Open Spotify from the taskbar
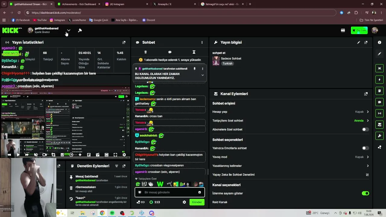The height and width of the screenshot is (217, 386). pyautogui.click(x=112, y=213)
